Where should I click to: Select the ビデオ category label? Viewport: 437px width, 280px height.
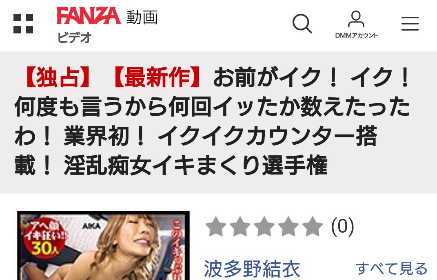point(74,37)
